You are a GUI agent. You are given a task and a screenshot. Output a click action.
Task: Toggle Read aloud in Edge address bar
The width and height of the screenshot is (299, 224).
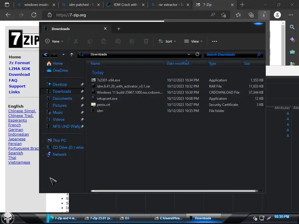point(213,15)
